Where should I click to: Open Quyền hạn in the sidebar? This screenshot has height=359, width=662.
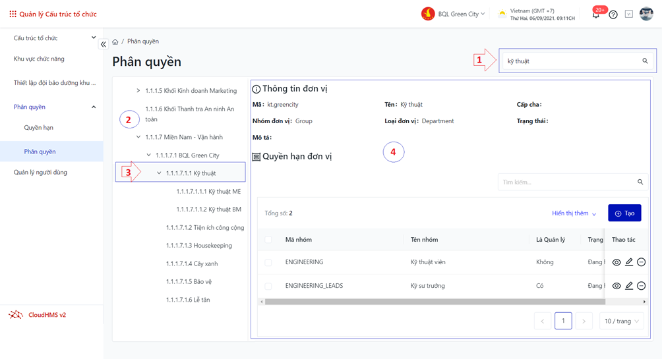click(39, 128)
